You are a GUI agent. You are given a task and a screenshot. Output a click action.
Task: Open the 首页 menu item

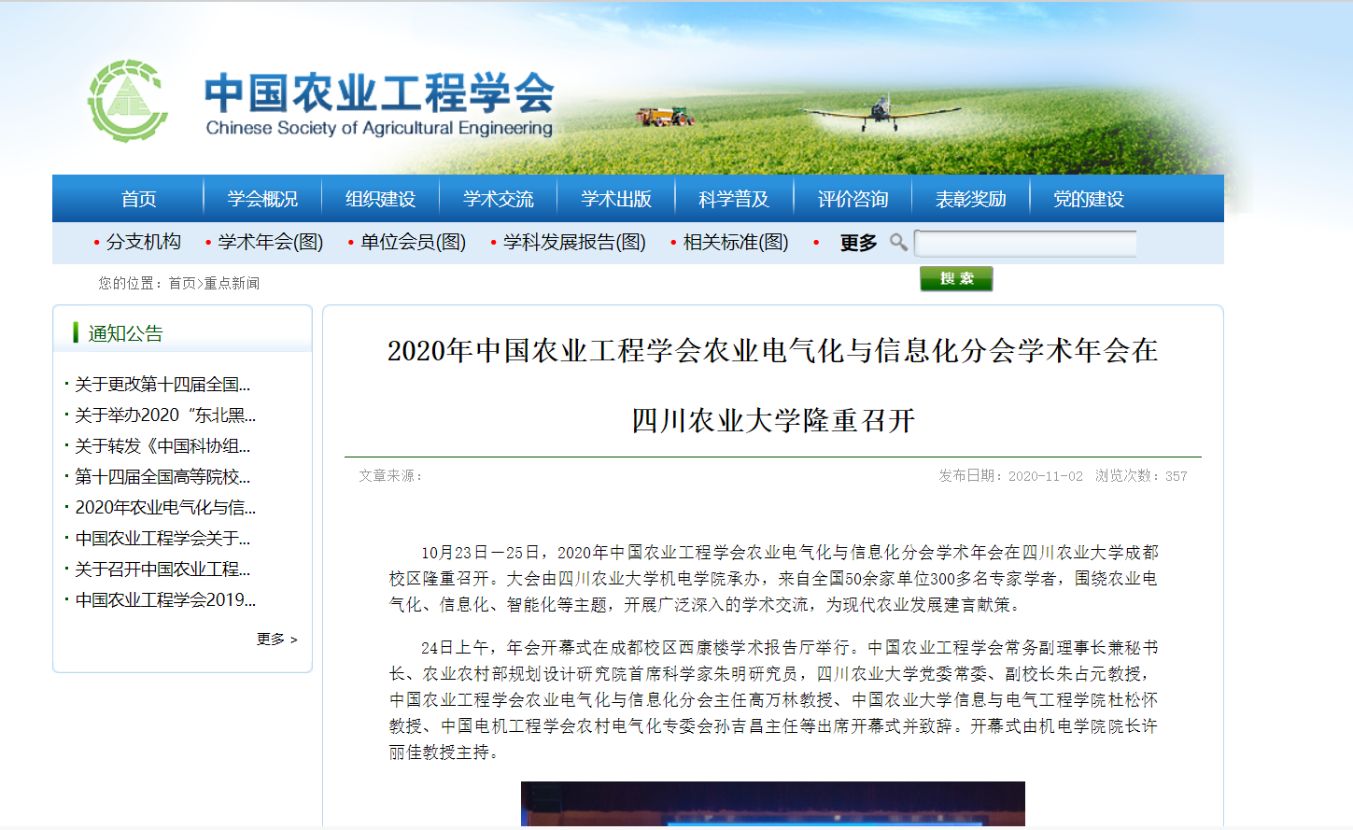138,199
